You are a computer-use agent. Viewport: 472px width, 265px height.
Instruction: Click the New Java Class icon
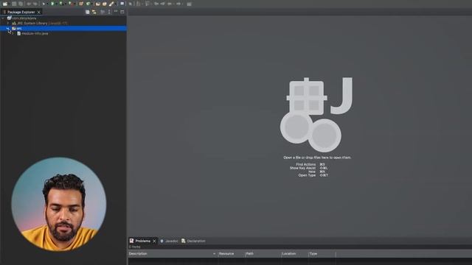click(x=88, y=4)
